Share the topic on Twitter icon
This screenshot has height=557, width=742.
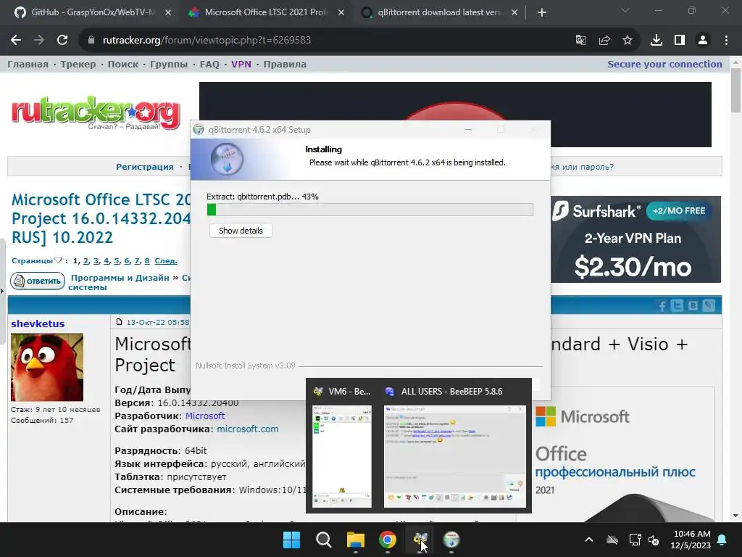tap(678, 306)
